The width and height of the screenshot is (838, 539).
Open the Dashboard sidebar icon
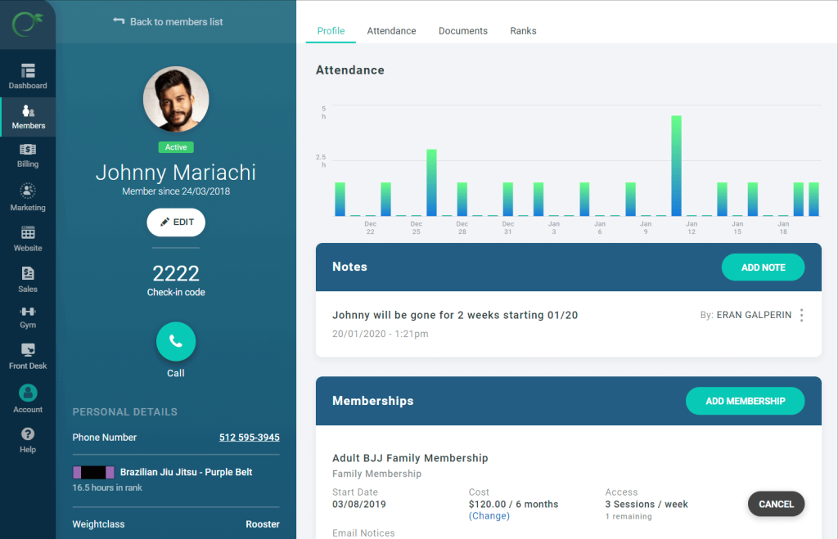[x=28, y=70]
